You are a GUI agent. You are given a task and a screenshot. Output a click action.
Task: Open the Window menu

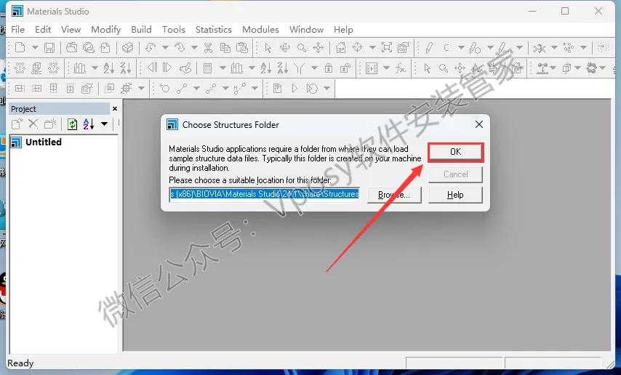click(307, 30)
